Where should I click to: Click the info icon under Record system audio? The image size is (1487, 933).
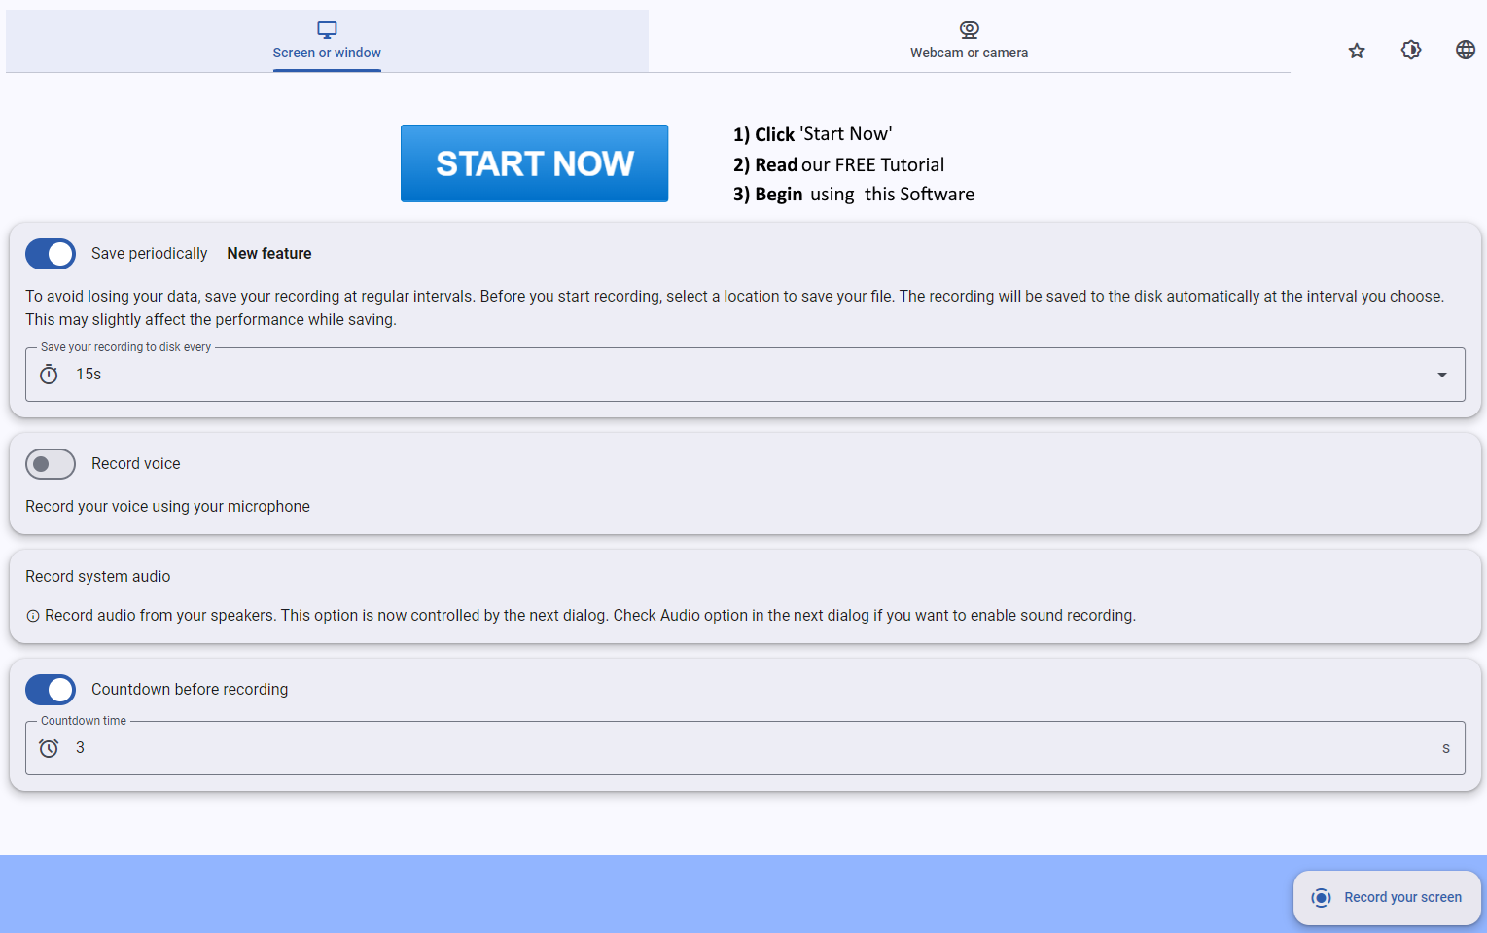point(33,616)
